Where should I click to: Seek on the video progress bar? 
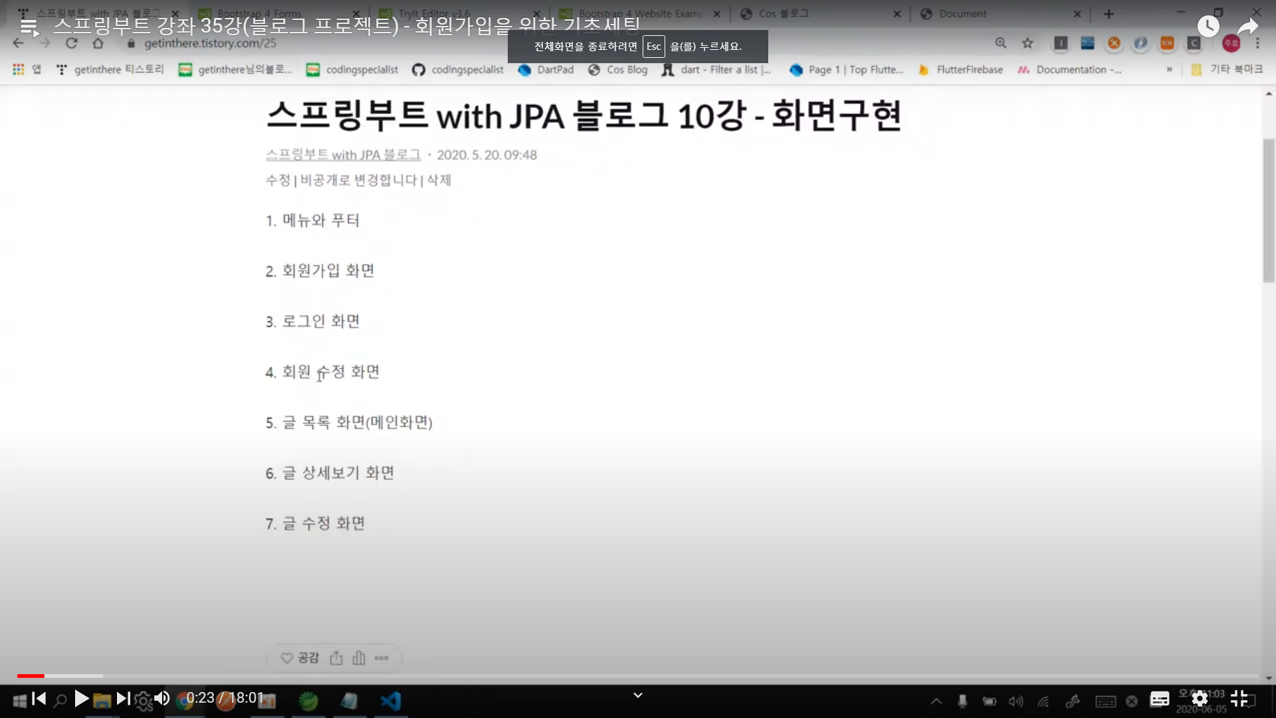click(x=638, y=676)
